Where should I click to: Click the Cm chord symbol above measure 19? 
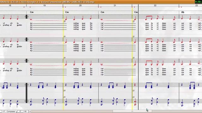tap(32, 12)
